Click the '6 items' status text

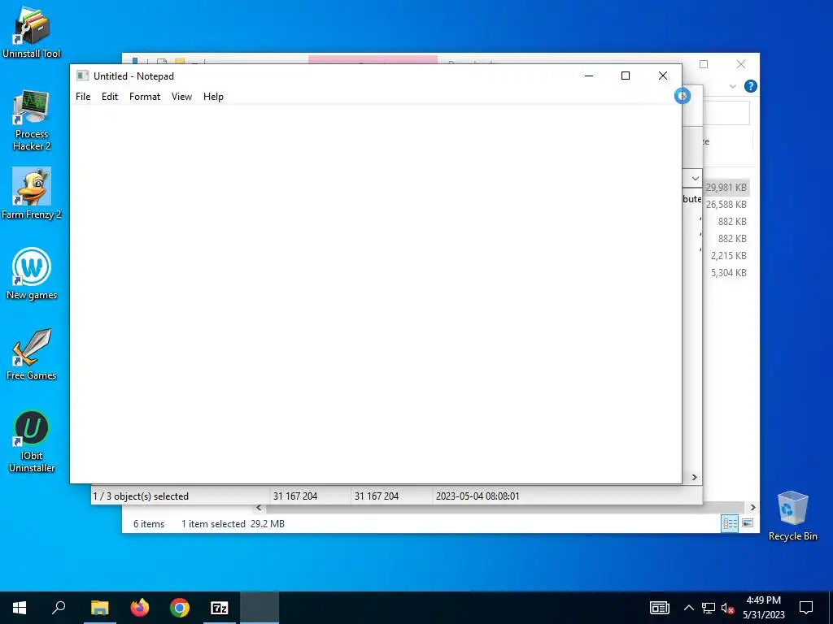click(149, 524)
